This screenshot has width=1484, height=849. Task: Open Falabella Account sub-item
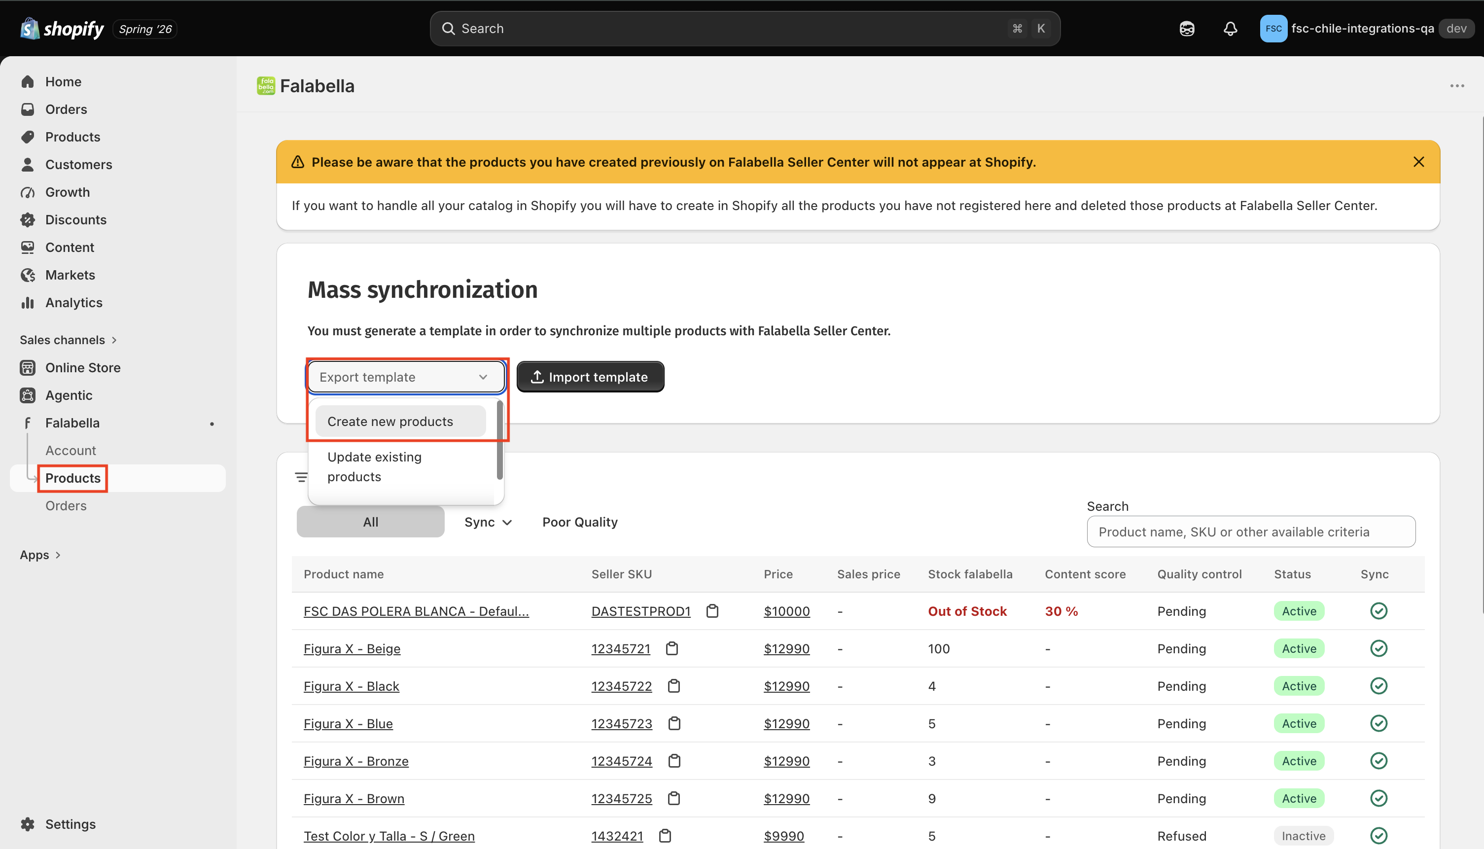point(71,450)
